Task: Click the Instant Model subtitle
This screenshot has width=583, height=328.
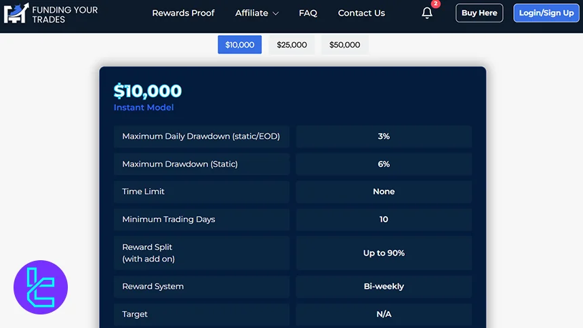Action: tap(144, 107)
